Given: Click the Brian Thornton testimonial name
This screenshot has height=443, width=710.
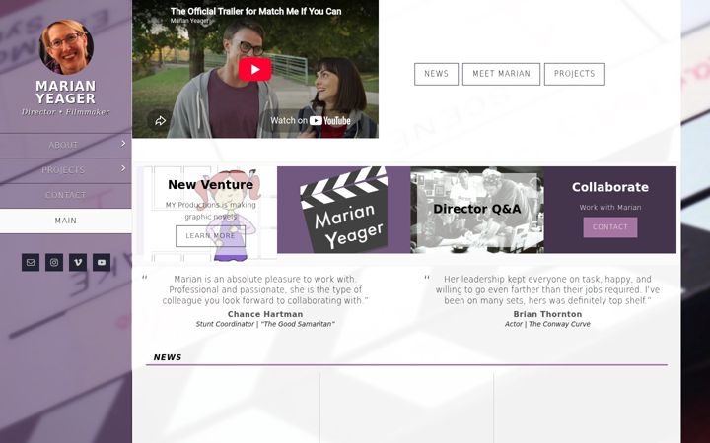Looking at the screenshot, I should pos(547,314).
